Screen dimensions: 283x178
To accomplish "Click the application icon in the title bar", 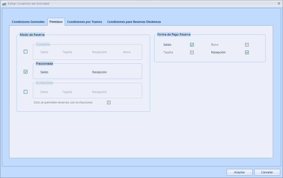I will 4,4.
